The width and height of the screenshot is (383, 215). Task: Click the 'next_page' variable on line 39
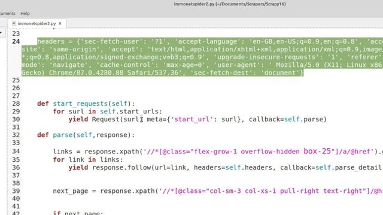tap(71, 191)
